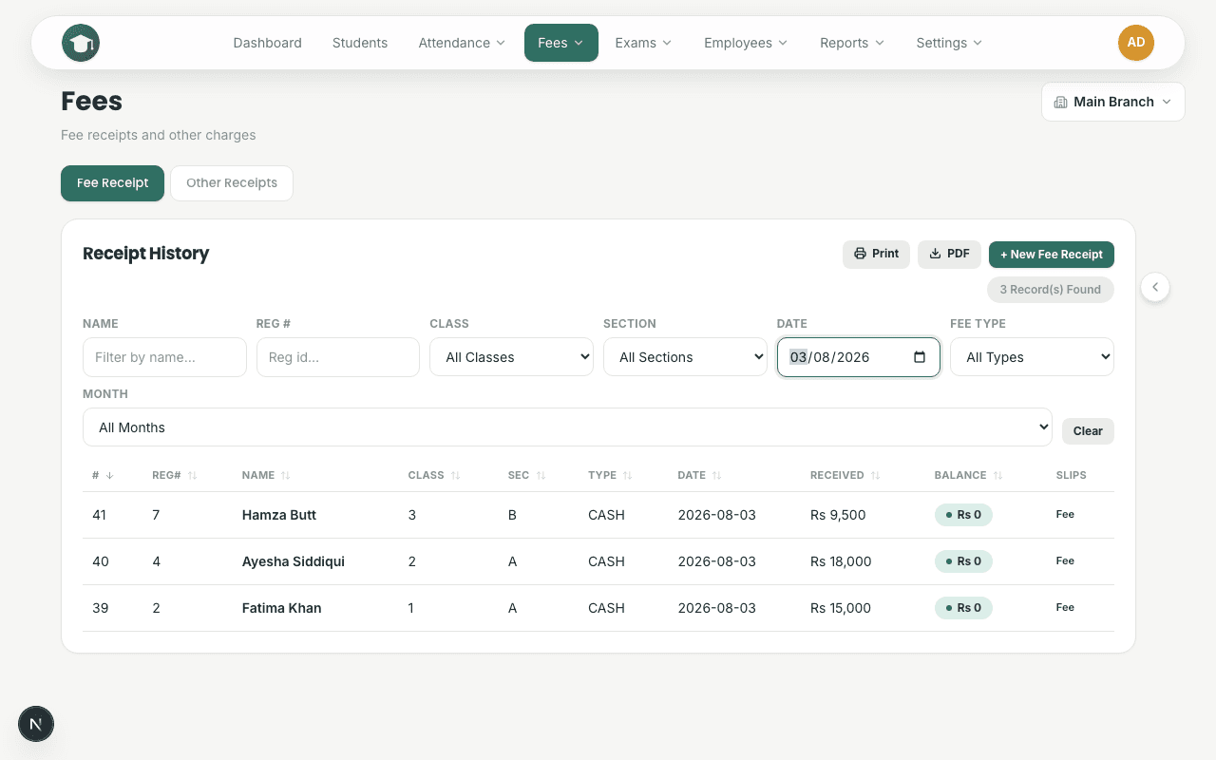
Task: Expand the Exams nav menu
Action: [x=643, y=43]
